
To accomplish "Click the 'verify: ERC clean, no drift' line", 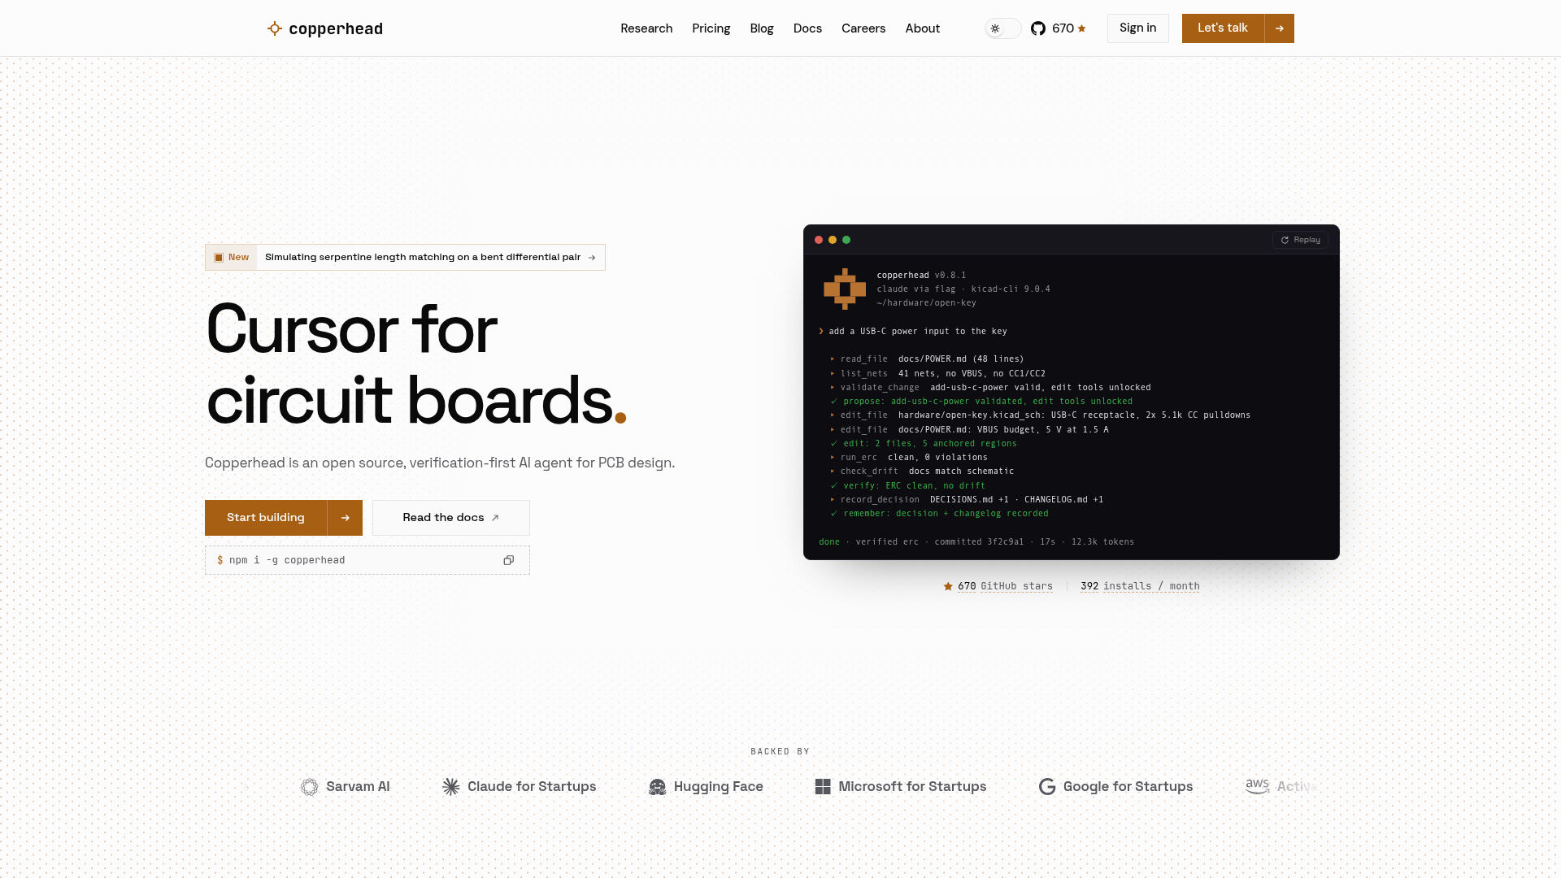I will pos(908,486).
